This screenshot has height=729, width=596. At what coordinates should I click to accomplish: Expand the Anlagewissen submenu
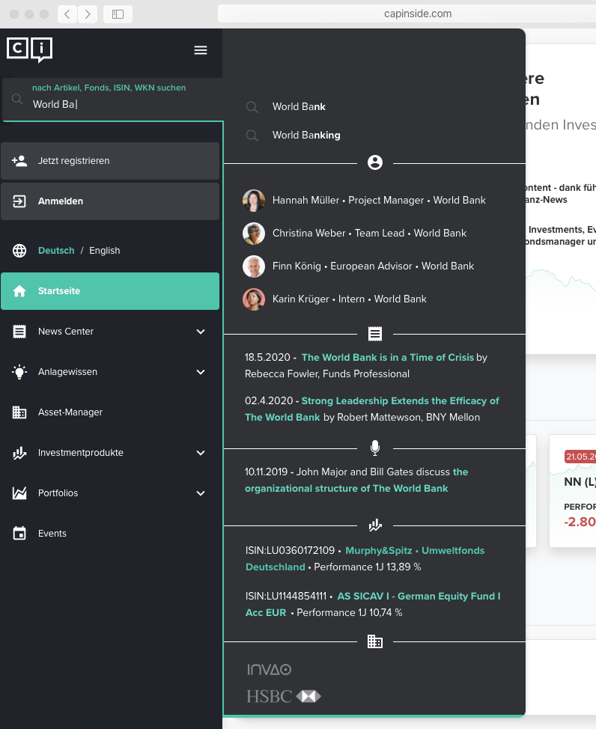201,372
